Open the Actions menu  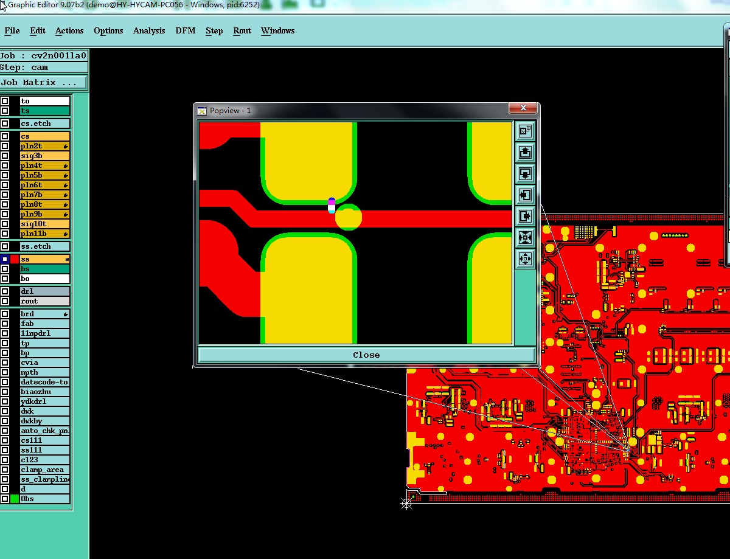[69, 30]
